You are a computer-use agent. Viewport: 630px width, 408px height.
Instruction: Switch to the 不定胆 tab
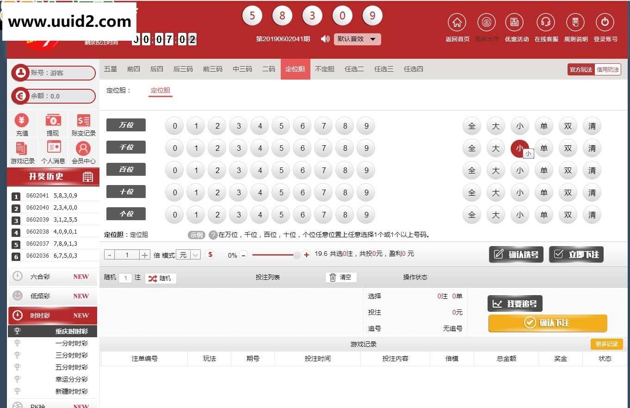click(324, 68)
